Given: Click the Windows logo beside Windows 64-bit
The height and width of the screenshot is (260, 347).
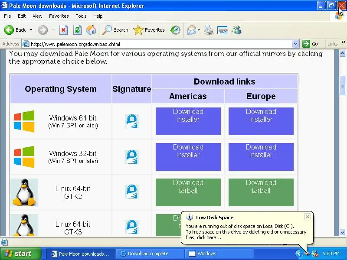Looking at the screenshot, I should (x=24, y=121).
